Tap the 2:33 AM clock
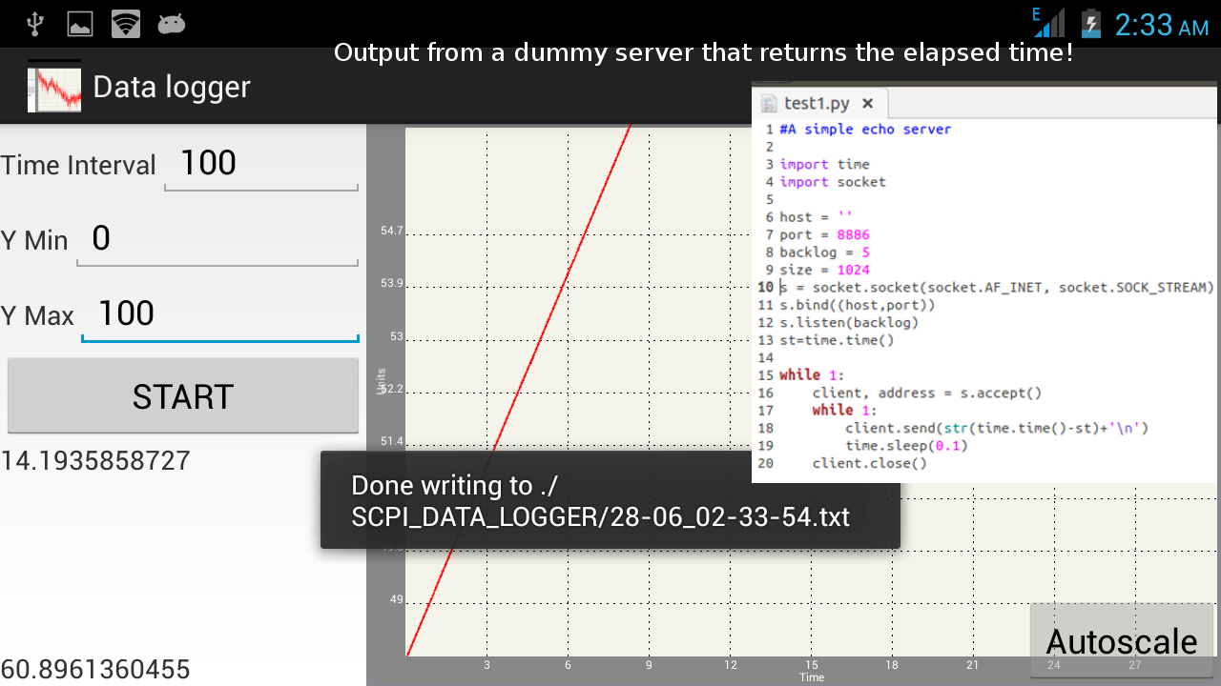This screenshot has height=686, width=1221. click(x=1161, y=25)
